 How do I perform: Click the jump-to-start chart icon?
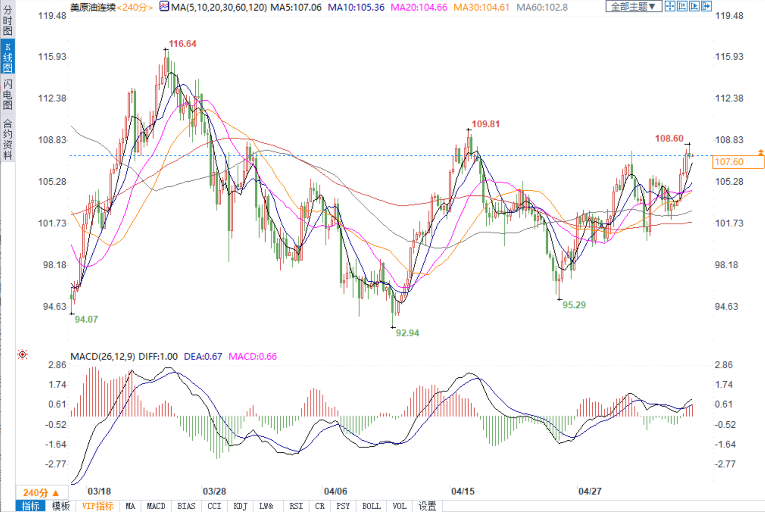(682, 7)
